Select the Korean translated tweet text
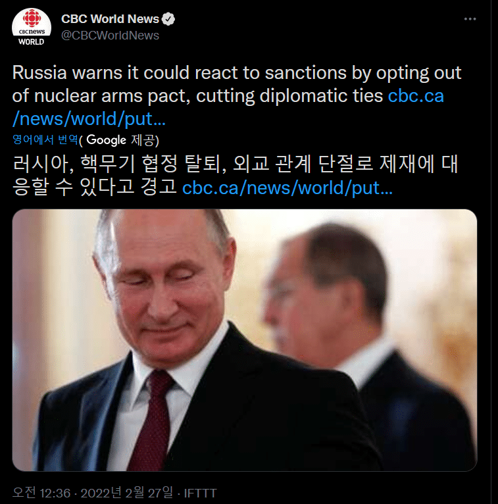498x504 pixels. 235,175
